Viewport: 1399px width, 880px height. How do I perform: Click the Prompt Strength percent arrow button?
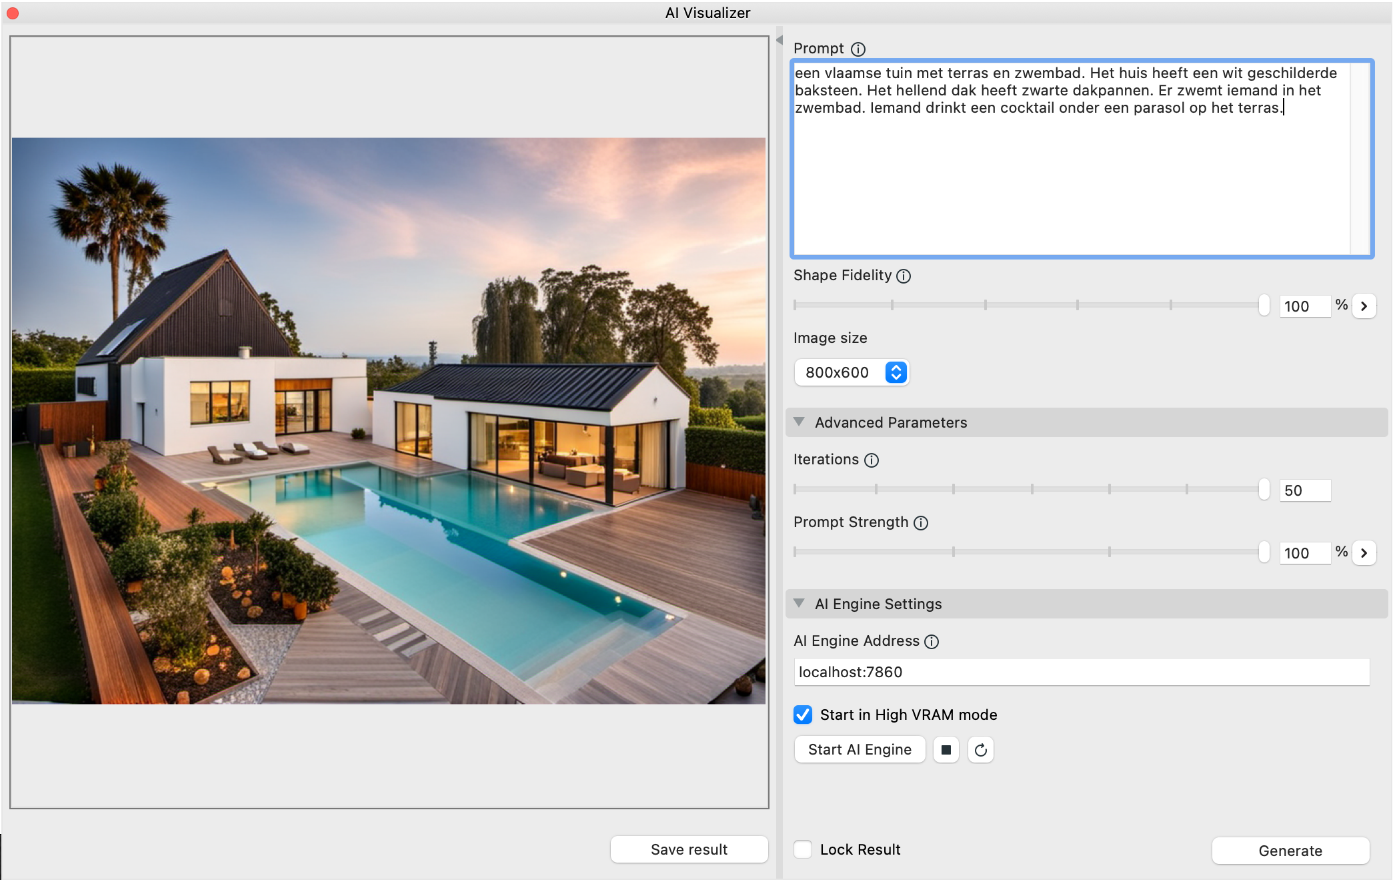tap(1364, 553)
